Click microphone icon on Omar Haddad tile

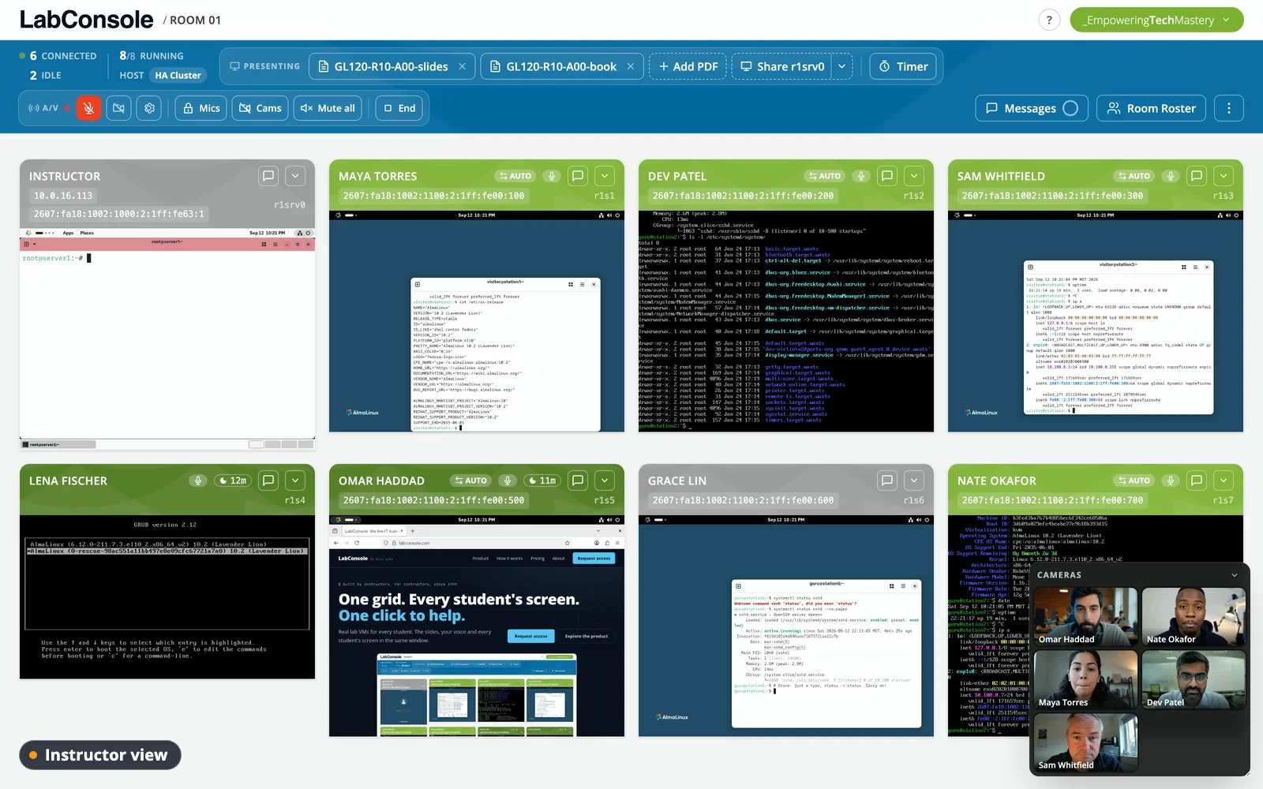click(508, 481)
